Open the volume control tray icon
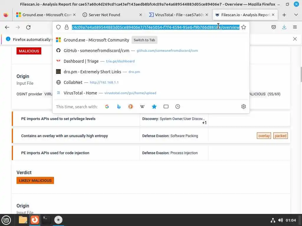 pos(280,220)
